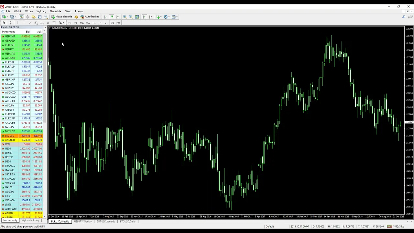
Task: Expand the Profiles dropdown arrow
Action: (x=16, y=17)
